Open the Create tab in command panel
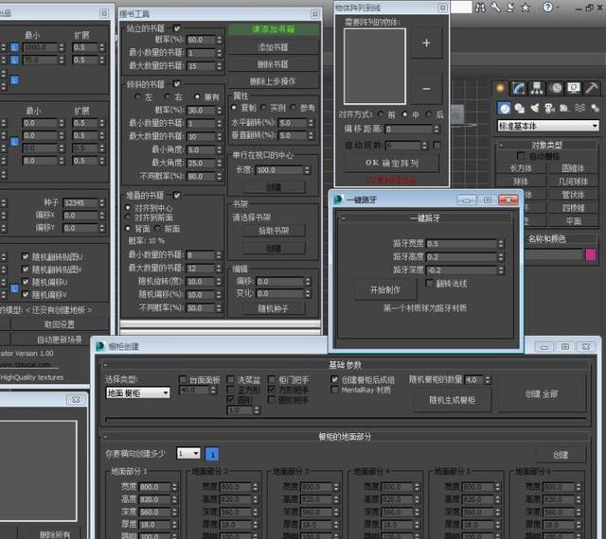Screen dimensions: 606x539 pos(502,88)
